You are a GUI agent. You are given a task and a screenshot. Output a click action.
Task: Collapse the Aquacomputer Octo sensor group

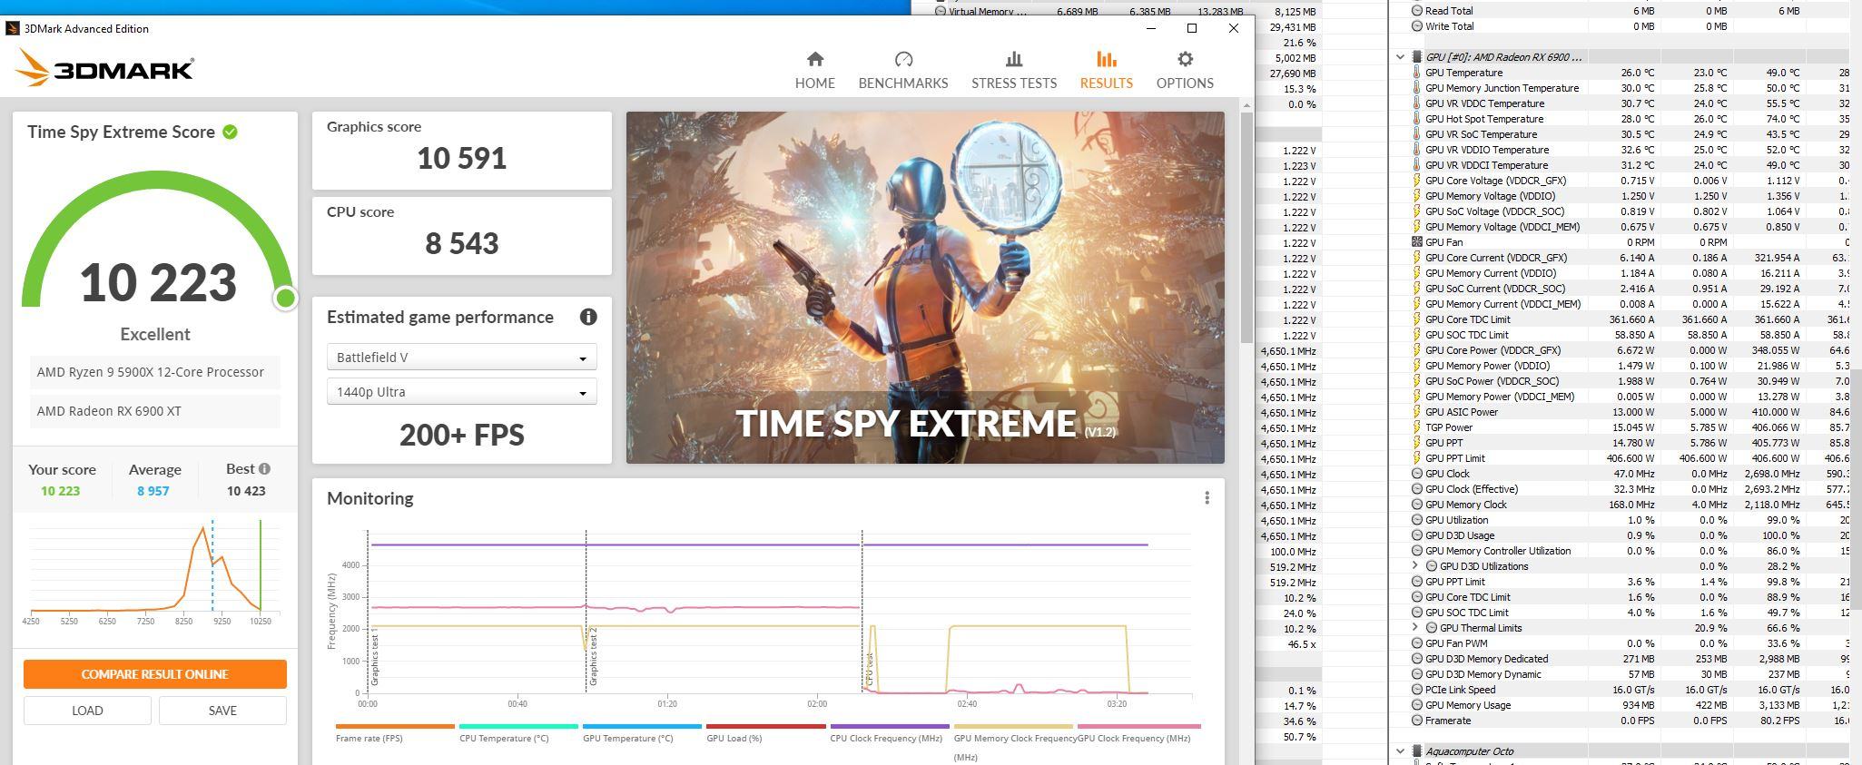click(1400, 751)
